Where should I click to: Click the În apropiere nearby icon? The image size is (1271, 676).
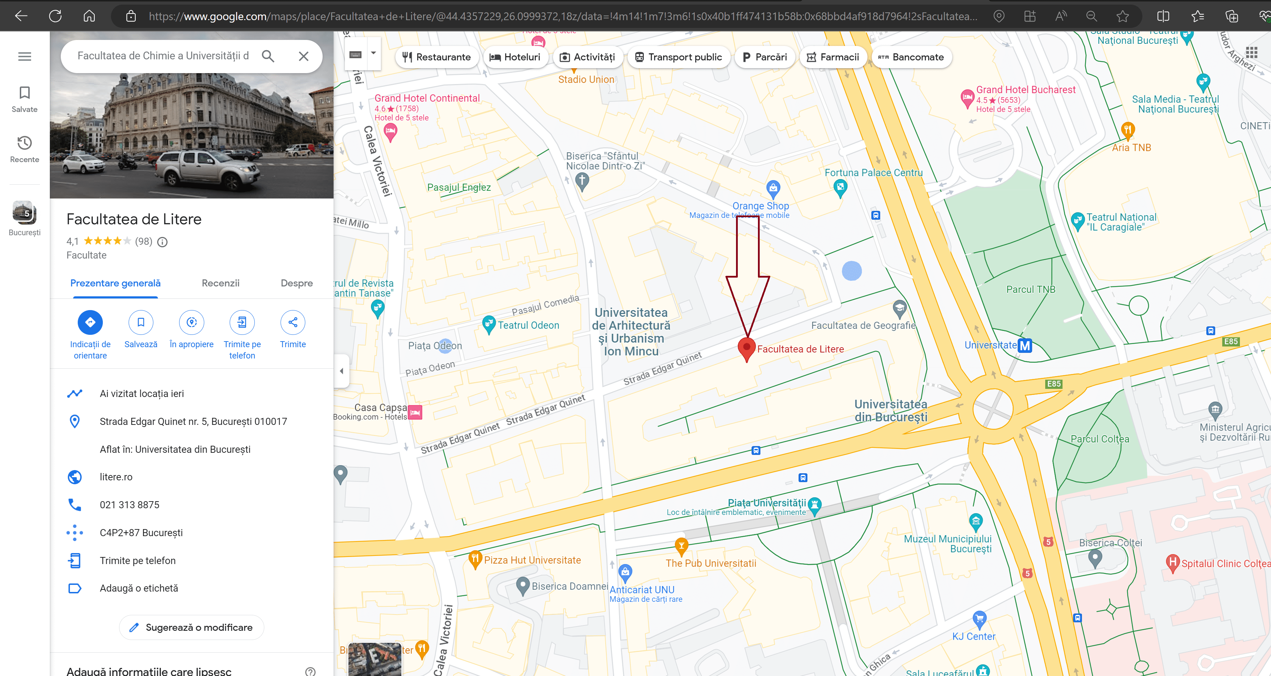192,322
